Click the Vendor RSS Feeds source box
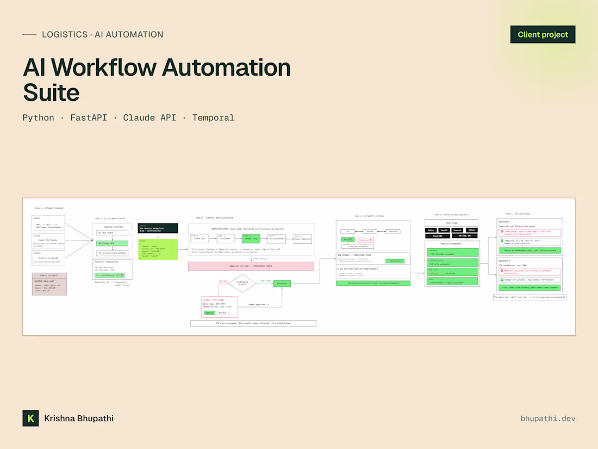 [48, 241]
